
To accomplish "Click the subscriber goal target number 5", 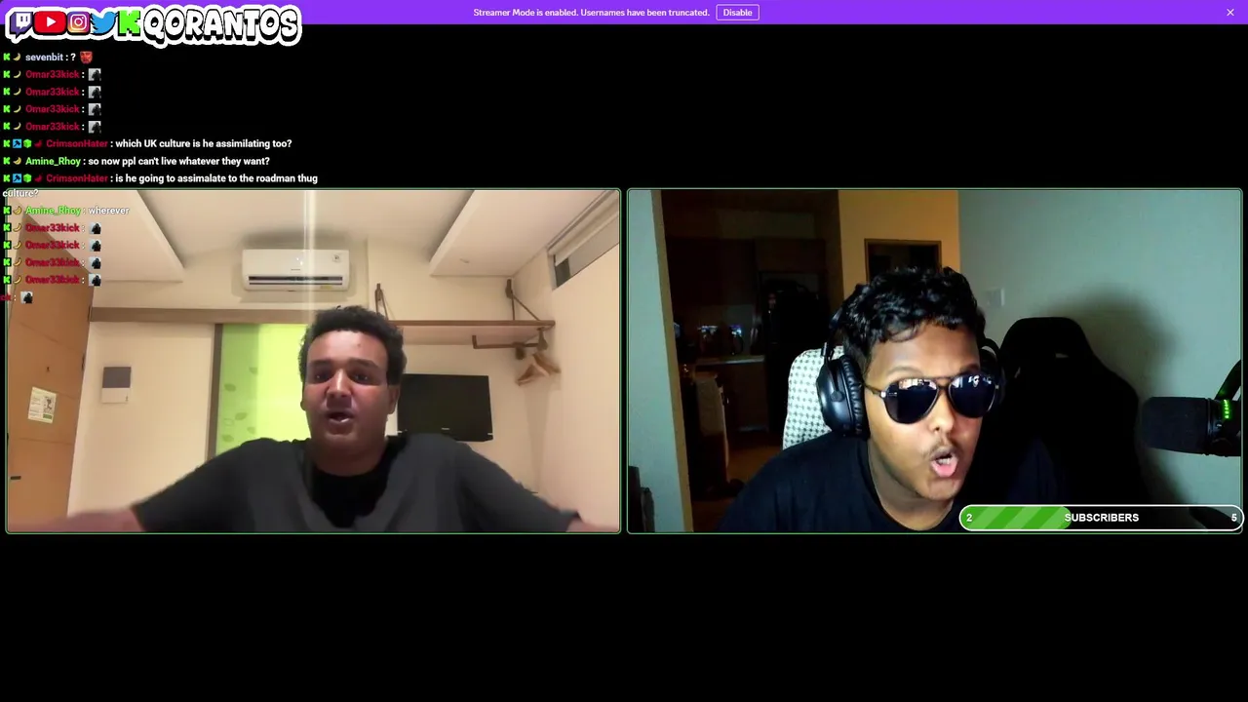I will tap(1233, 518).
